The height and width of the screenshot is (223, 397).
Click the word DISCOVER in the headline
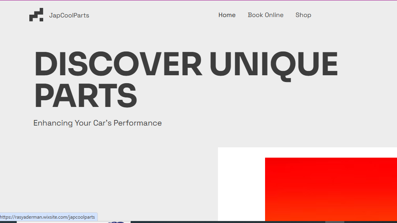point(118,65)
